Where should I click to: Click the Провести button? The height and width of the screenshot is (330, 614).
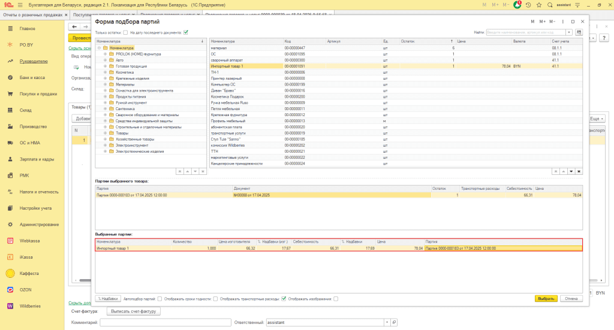click(x=80, y=38)
